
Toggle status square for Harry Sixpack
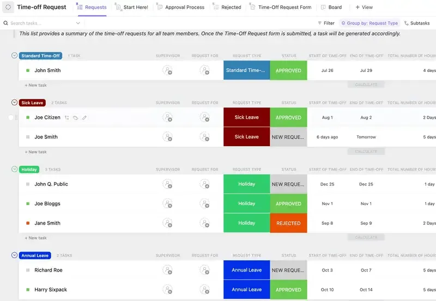tap(28, 290)
